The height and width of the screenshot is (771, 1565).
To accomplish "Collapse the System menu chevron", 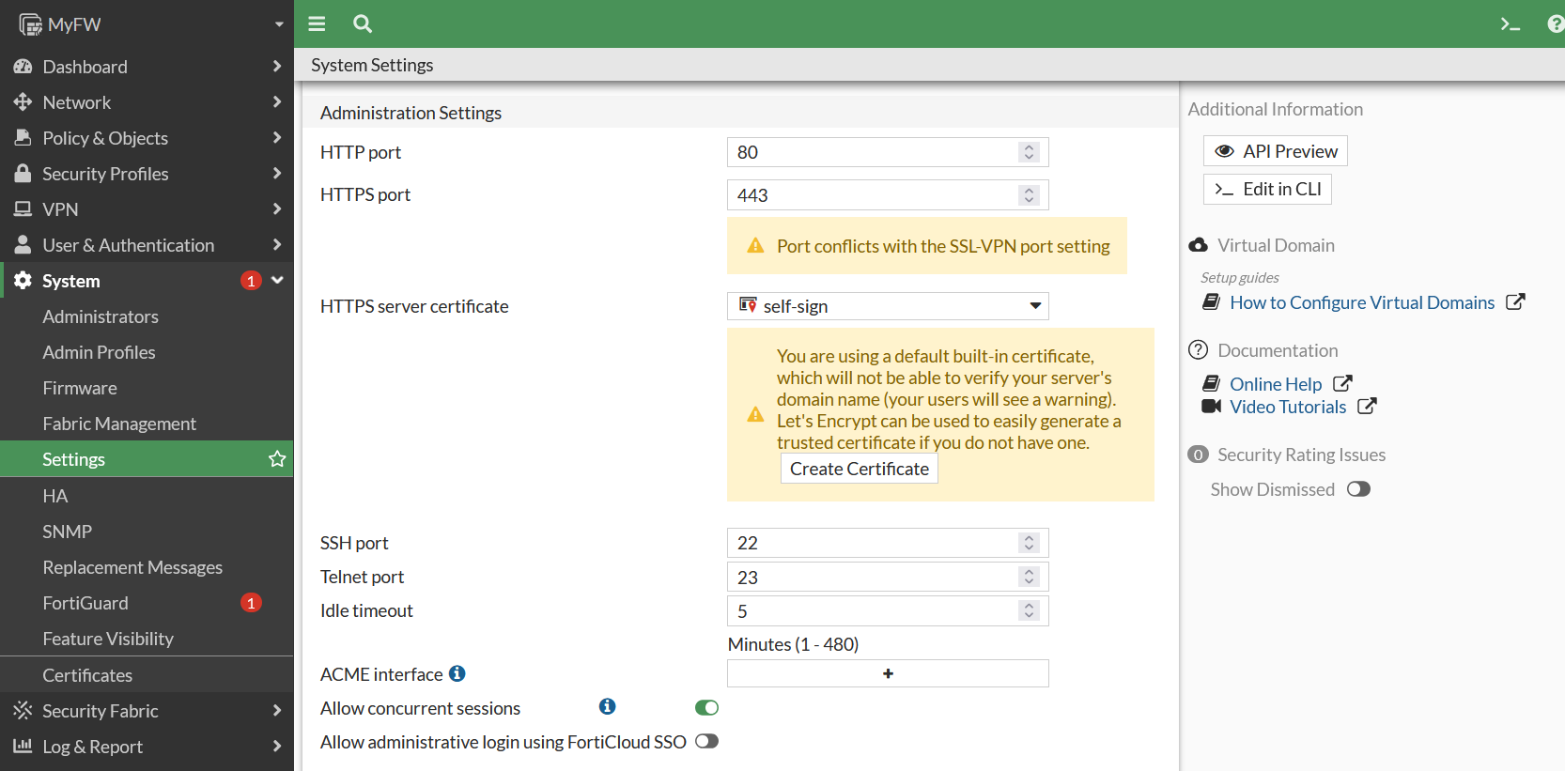I will [x=277, y=281].
